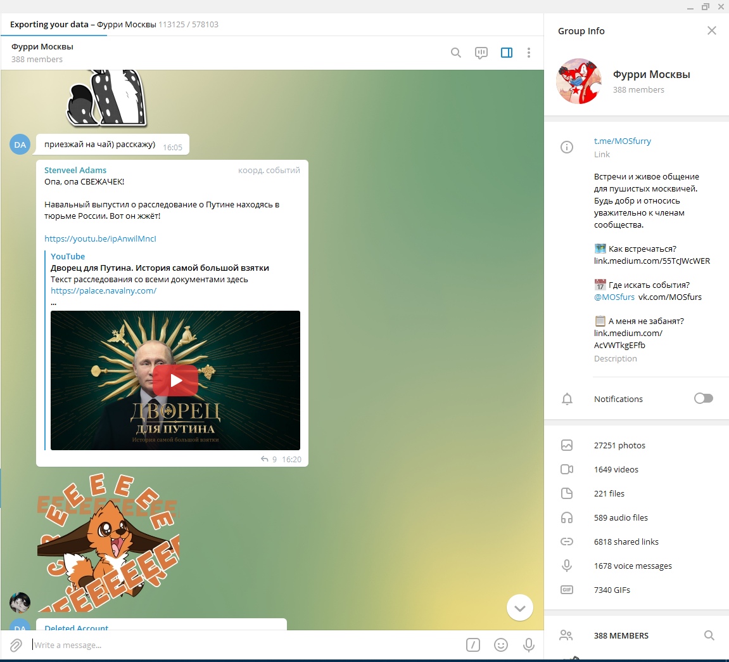Open the link.medium.com/55TcJWcWER link
Image resolution: width=729 pixels, height=662 pixels.
tap(652, 261)
